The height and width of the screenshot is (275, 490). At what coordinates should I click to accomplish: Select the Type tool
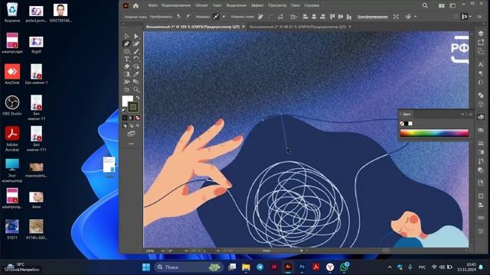[x=126, y=59]
